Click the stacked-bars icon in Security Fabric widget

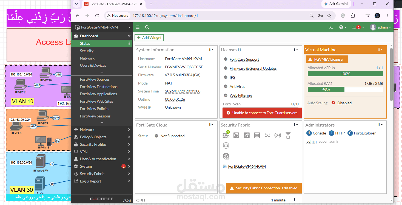(288, 135)
